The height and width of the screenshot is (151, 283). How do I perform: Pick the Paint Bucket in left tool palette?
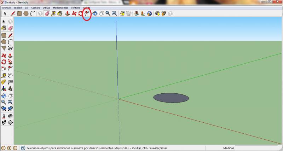click(x=4, y=28)
